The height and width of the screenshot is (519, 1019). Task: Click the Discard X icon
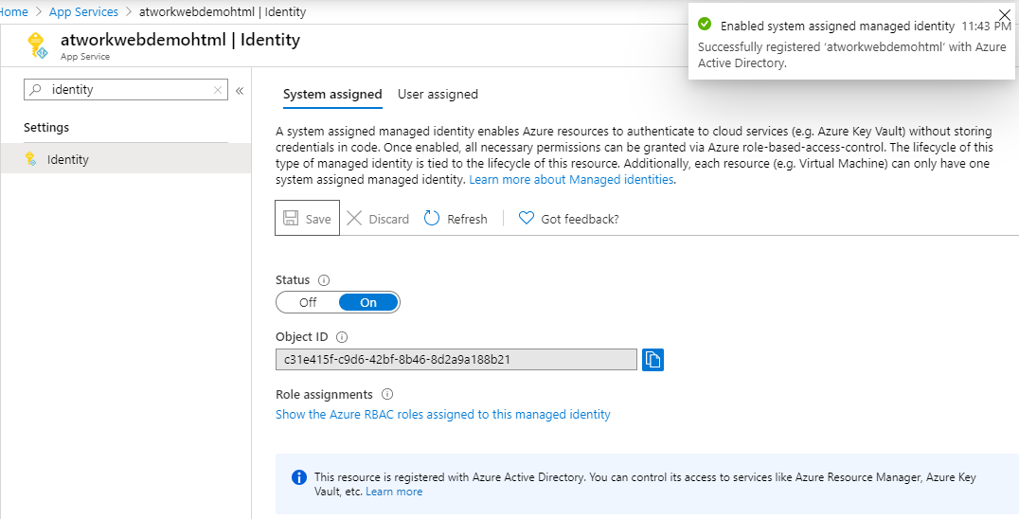(354, 219)
